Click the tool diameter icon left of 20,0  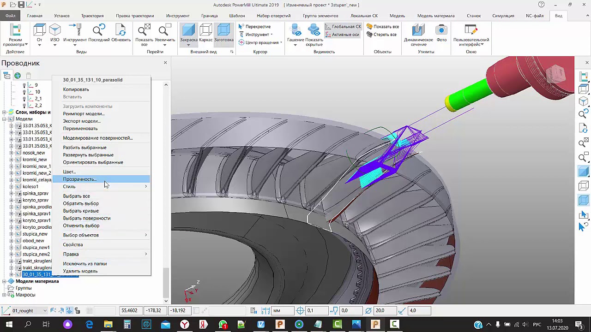tap(368, 311)
